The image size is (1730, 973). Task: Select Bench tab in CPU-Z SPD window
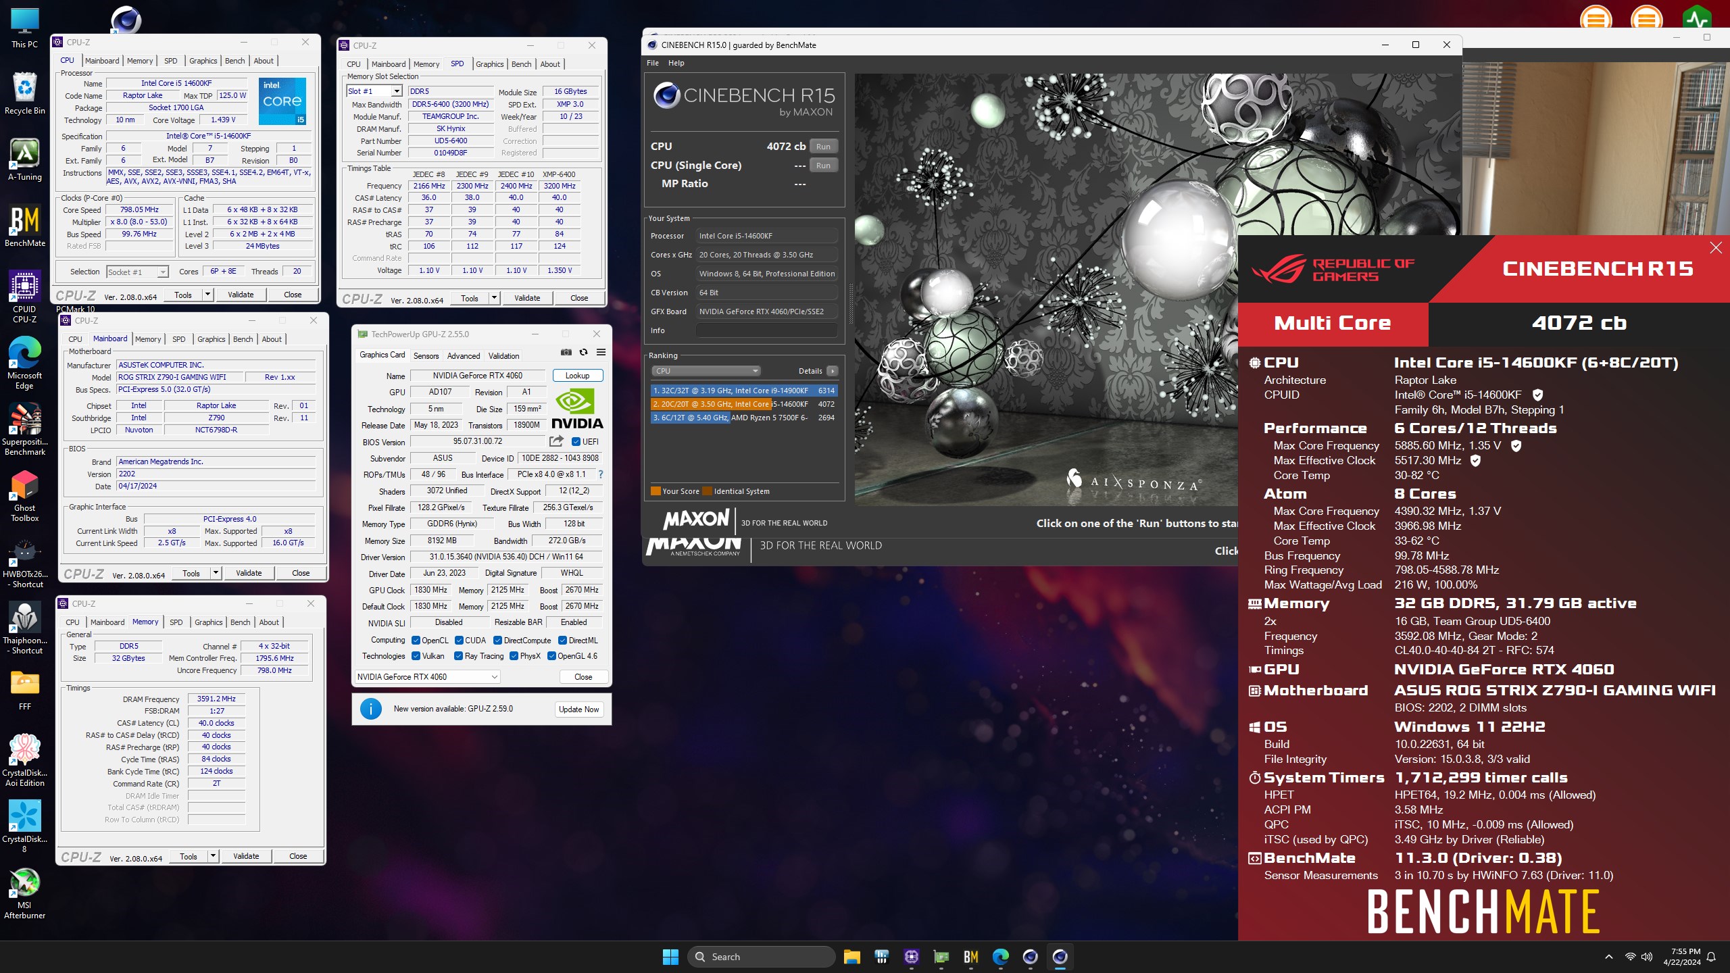click(522, 64)
